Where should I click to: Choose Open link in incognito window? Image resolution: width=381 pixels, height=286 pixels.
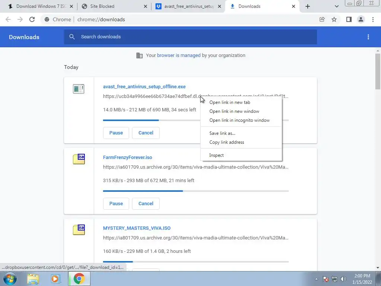[241, 120]
